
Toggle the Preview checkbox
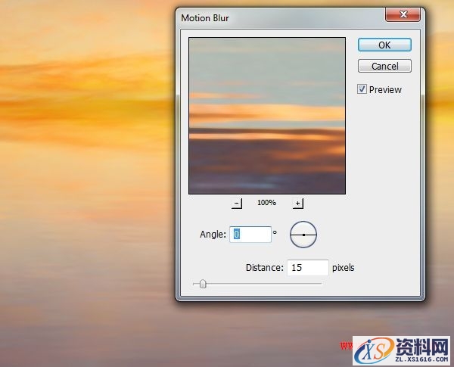[362, 89]
